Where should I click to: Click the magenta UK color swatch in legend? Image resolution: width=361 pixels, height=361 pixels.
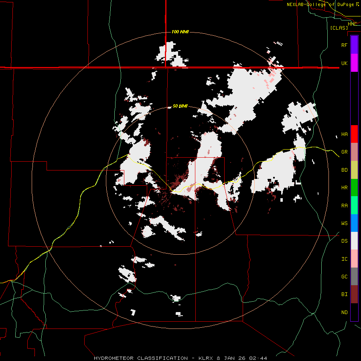coord(354,63)
